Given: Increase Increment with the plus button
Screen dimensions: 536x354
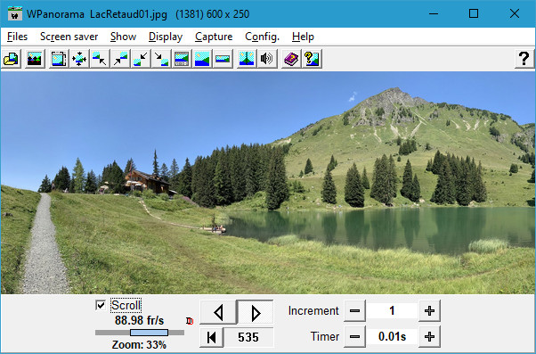Looking at the screenshot, I should (429, 311).
